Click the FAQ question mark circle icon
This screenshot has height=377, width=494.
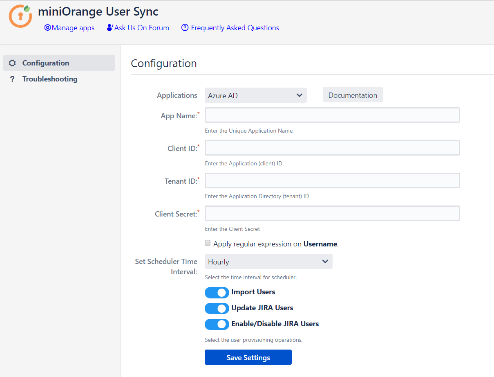click(185, 28)
